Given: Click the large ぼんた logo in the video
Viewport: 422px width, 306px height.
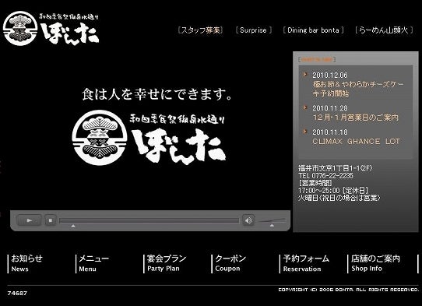Looking at the screenshot, I should point(149,138).
